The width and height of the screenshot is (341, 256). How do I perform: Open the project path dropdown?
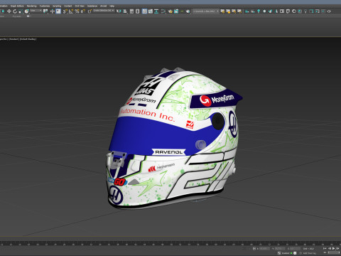click(205, 11)
